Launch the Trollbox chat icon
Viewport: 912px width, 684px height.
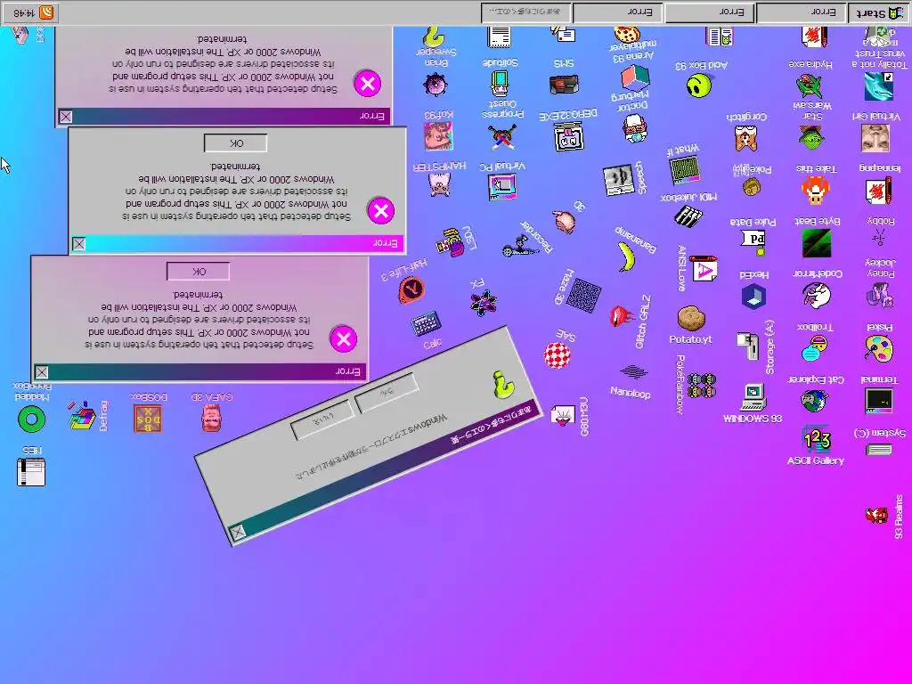pos(814,348)
